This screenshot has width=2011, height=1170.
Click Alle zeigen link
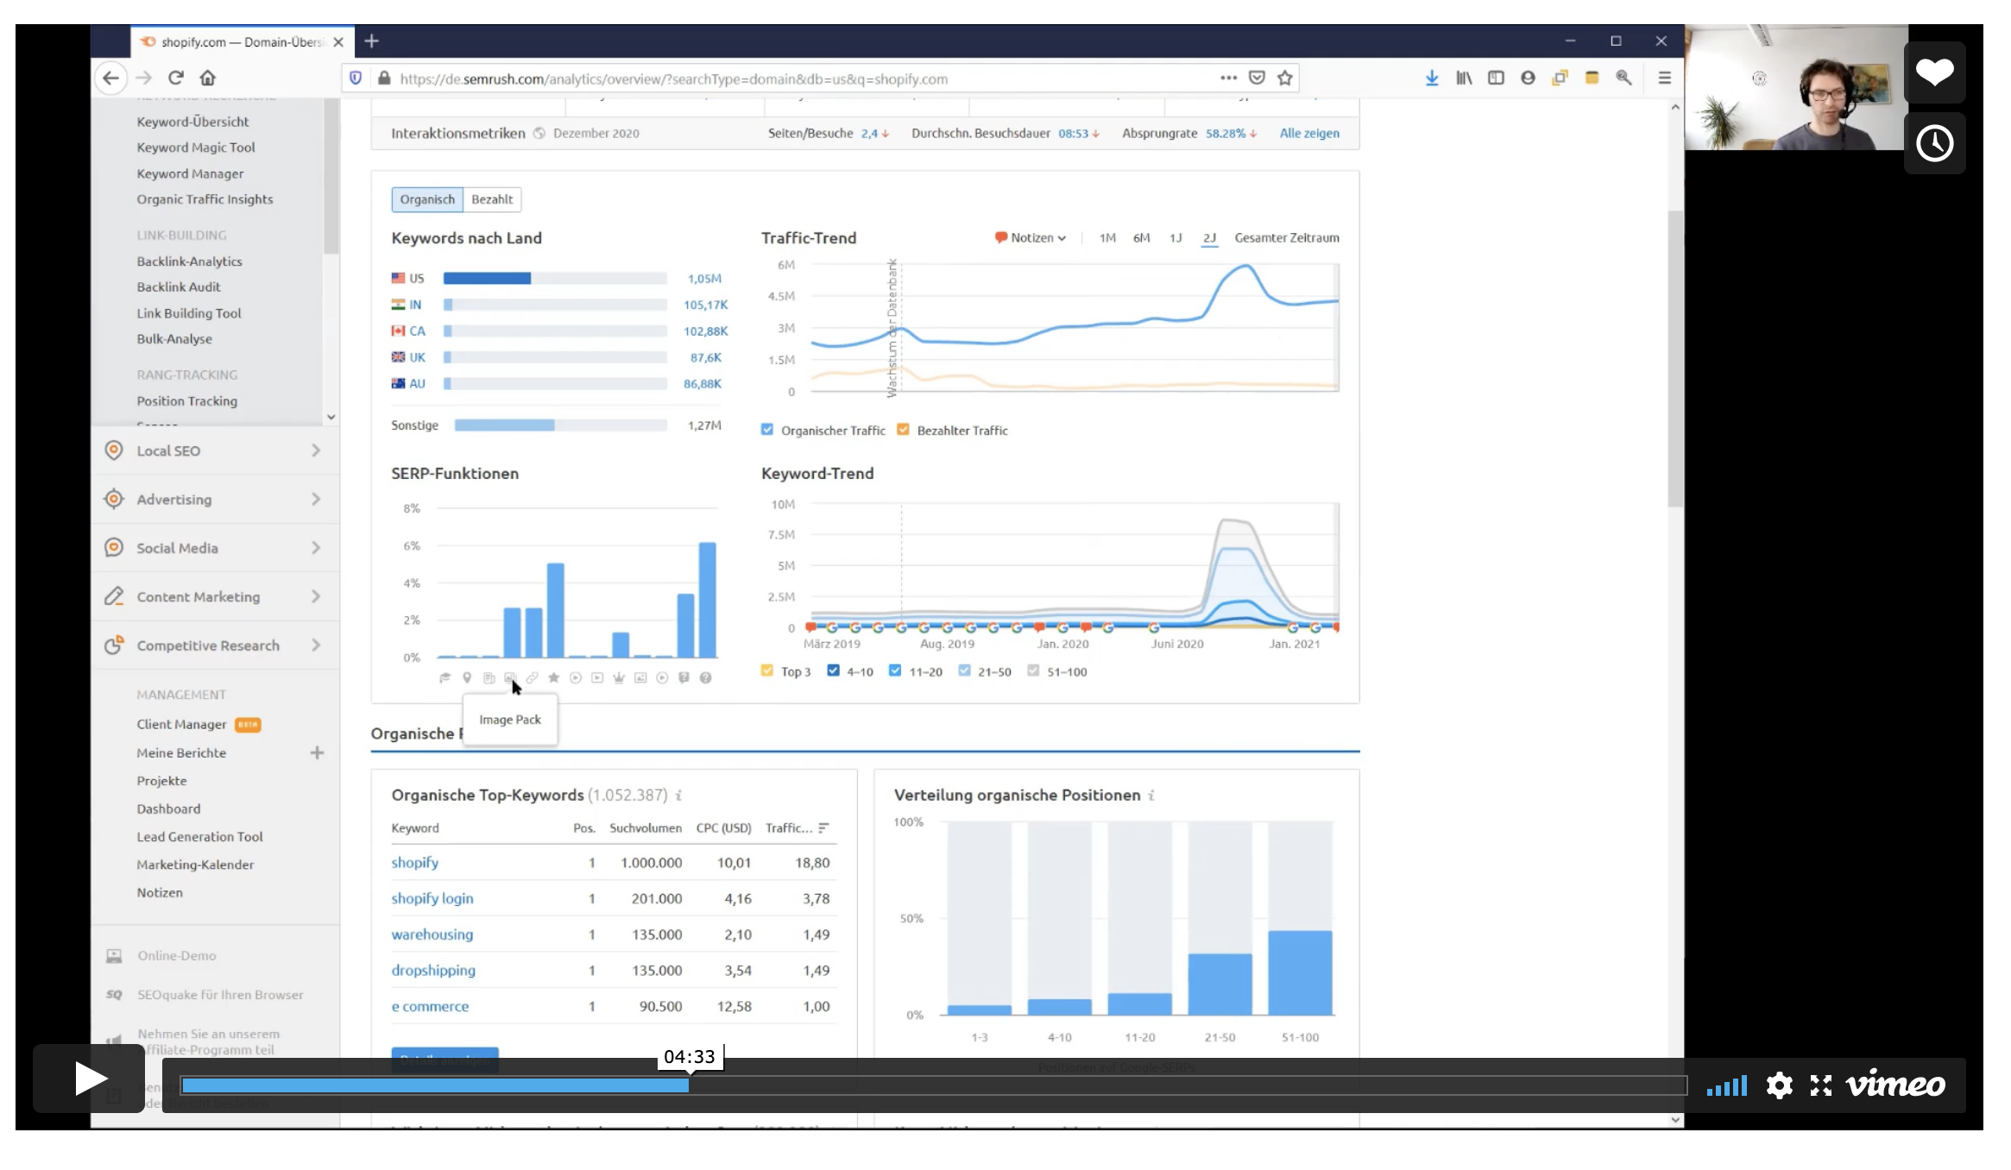[x=1309, y=134]
